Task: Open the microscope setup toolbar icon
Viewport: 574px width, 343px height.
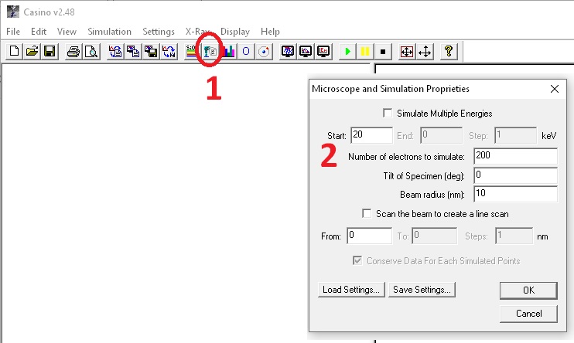Action: click(x=210, y=51)
